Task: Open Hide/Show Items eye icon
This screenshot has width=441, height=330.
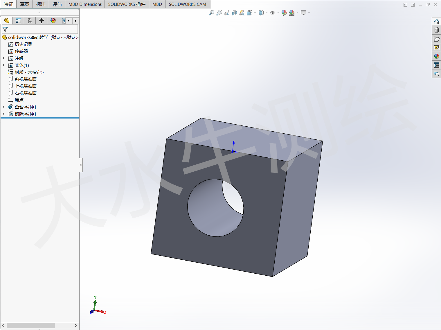Action: (x=273, y=13)
